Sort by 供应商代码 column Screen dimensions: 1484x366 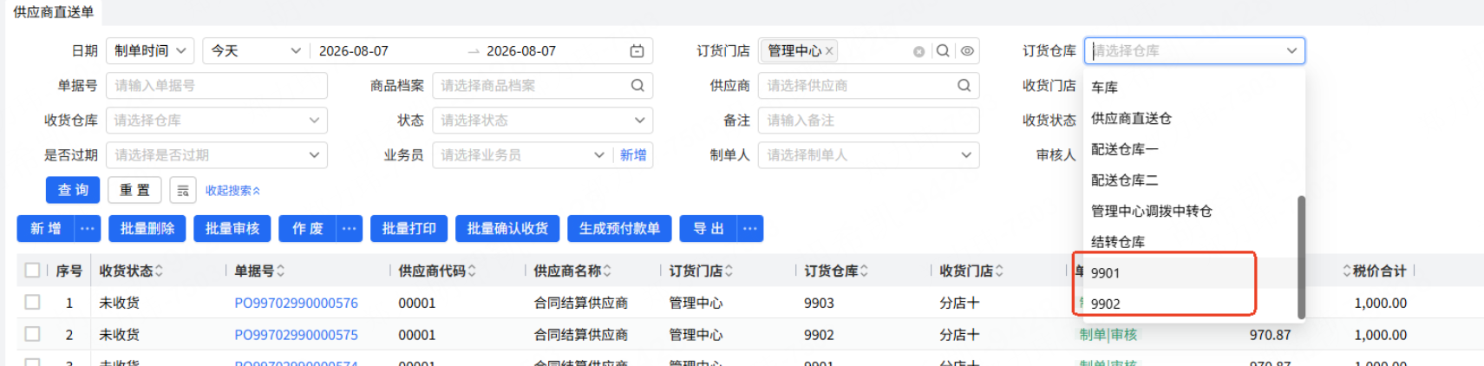472,271
